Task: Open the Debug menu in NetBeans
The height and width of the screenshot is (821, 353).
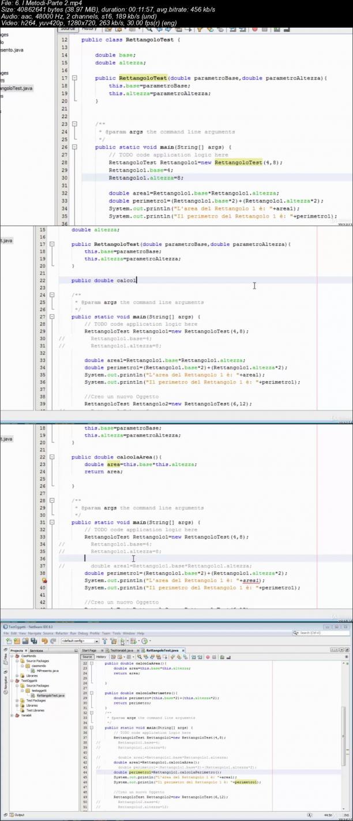Action: pos(83,633)
